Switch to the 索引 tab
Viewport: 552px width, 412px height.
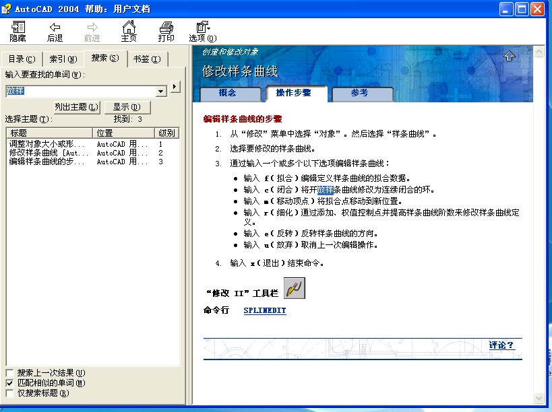point(63,59)
